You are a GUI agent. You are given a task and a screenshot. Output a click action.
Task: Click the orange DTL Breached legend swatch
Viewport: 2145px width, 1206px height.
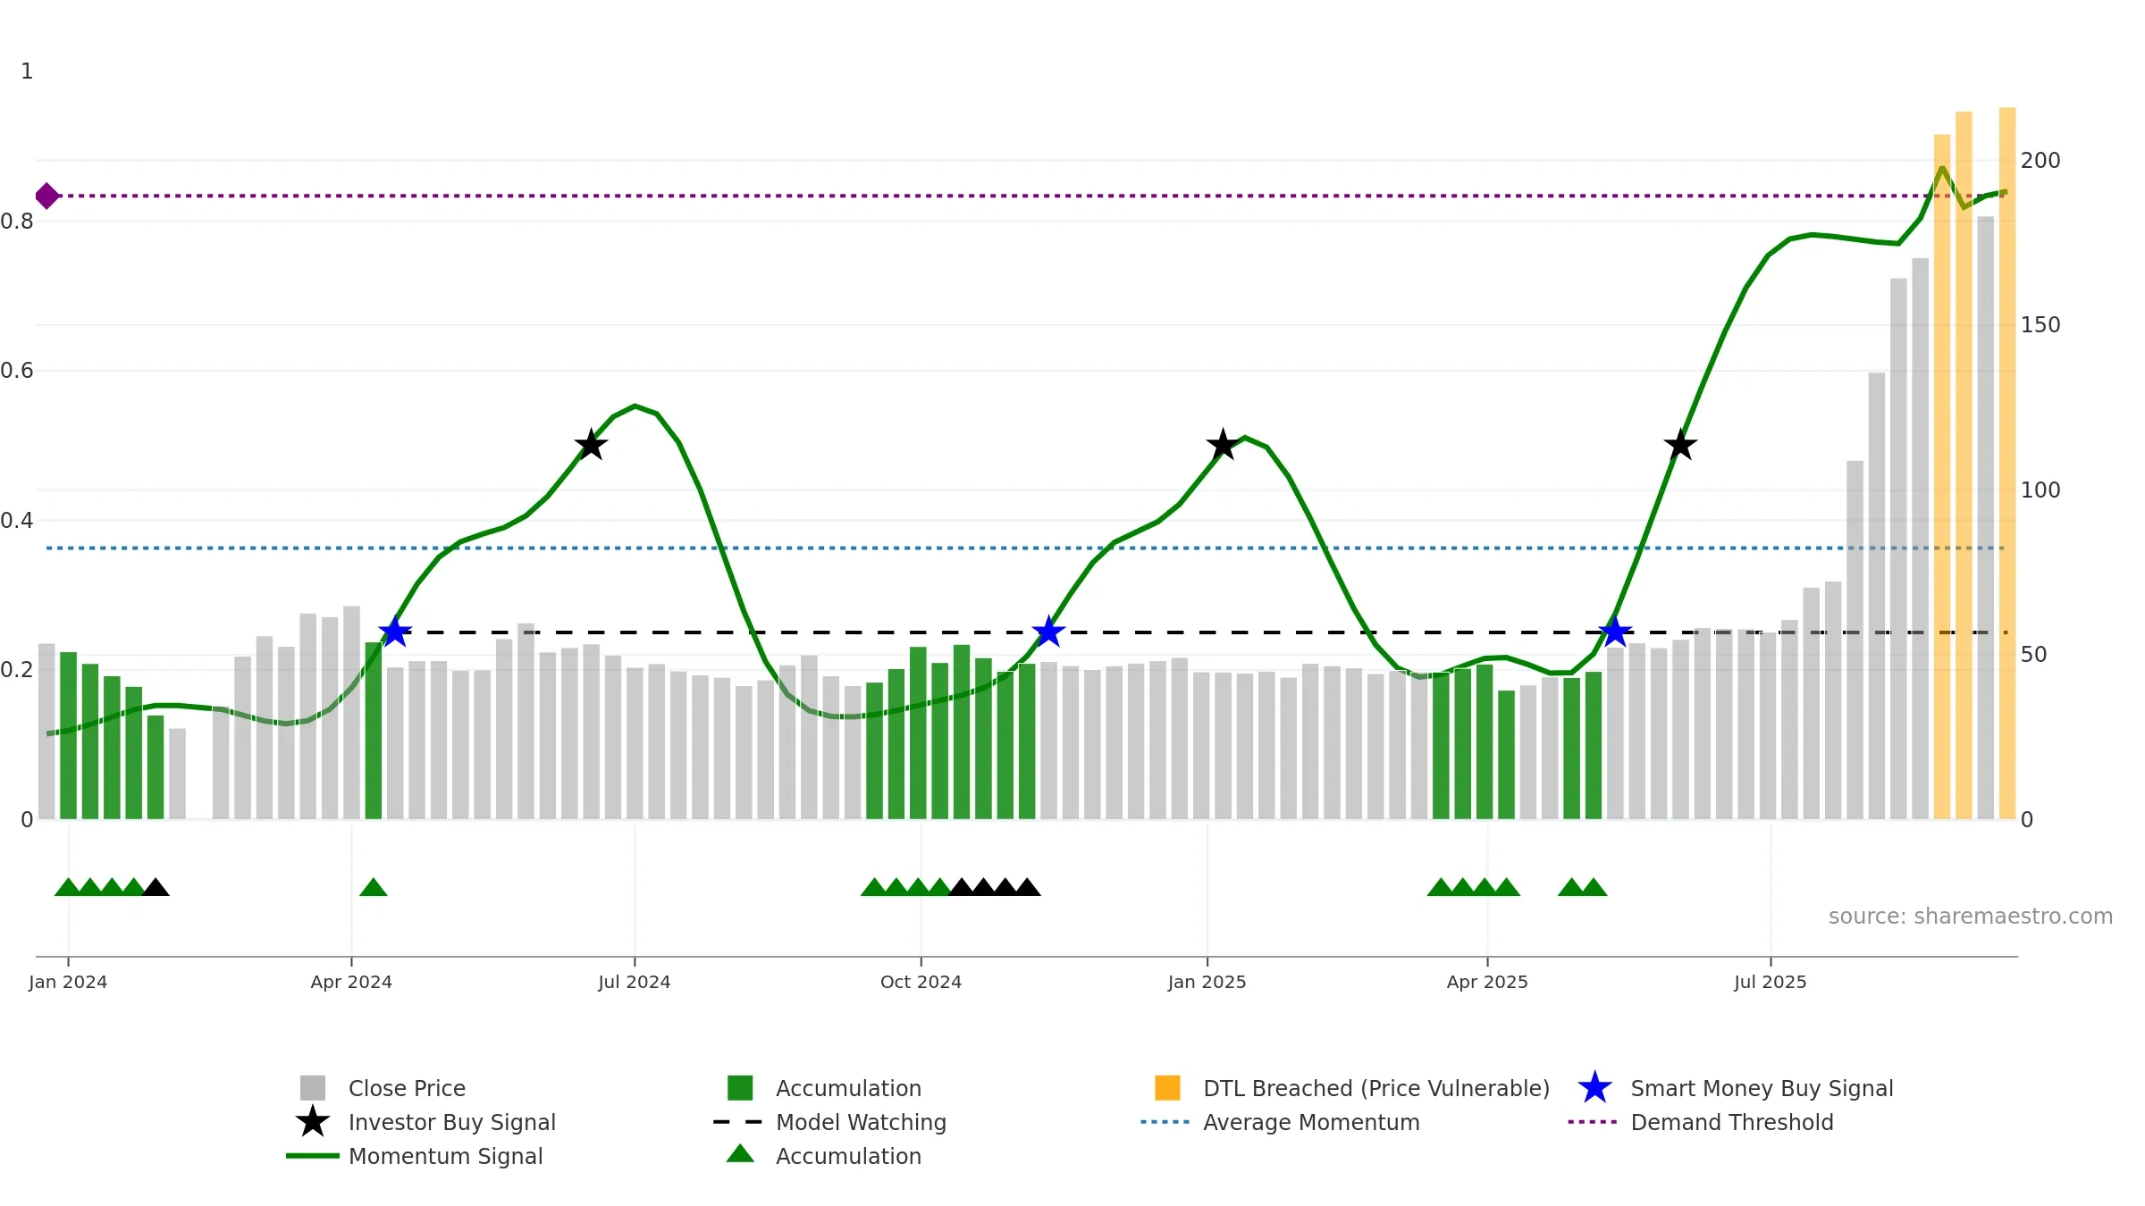pos(1167,1088)
